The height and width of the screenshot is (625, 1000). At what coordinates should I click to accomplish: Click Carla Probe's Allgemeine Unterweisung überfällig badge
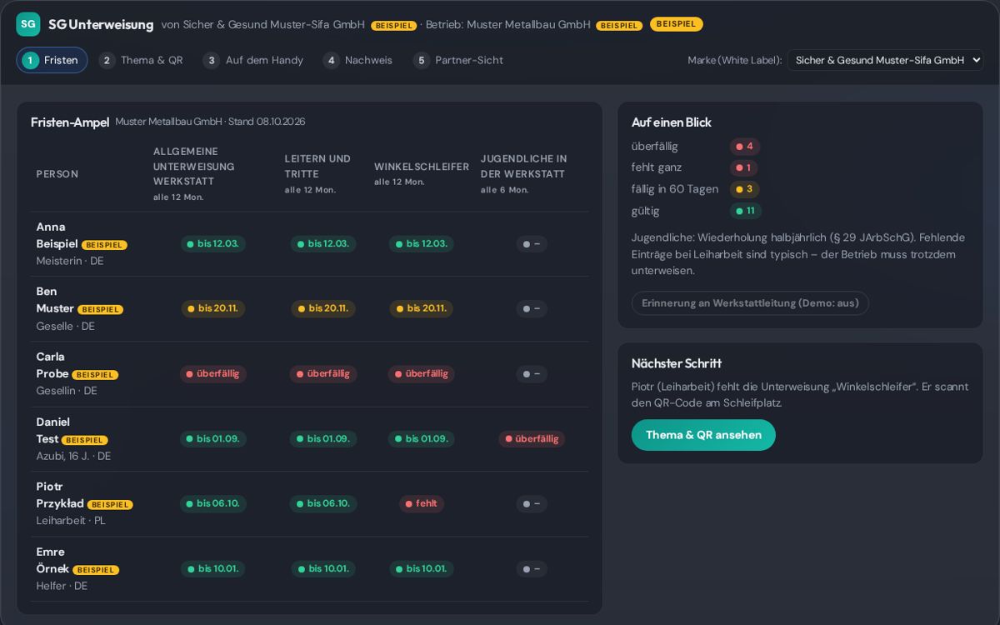click(212, 373)
